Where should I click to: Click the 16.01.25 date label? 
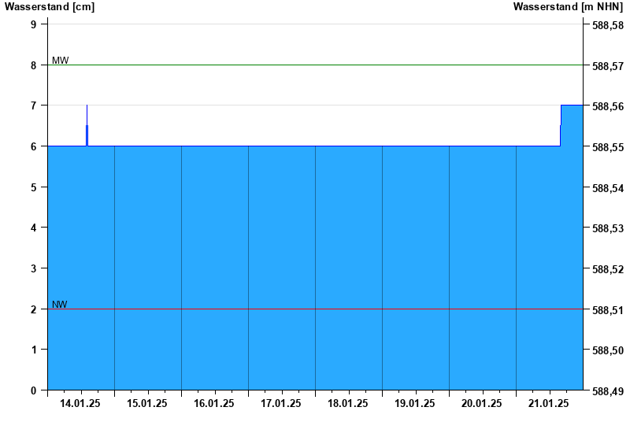tap(214, 403)
